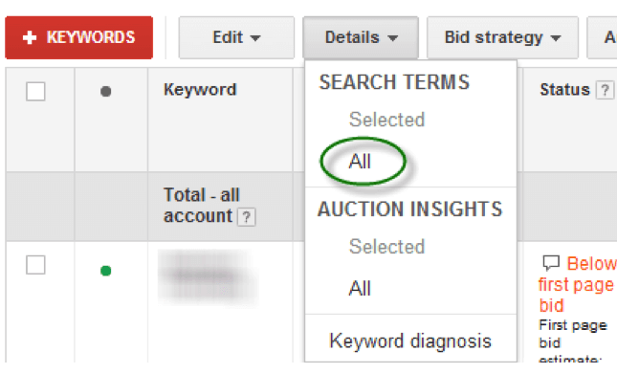Click the Status column header
617x374 pixels.
click(564, 90)
